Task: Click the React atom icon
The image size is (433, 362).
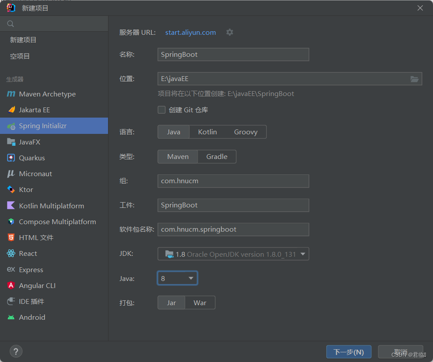Action: tap(11, 253)
